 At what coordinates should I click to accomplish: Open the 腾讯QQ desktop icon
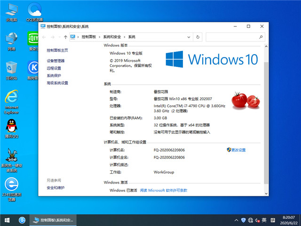[11, 129]
